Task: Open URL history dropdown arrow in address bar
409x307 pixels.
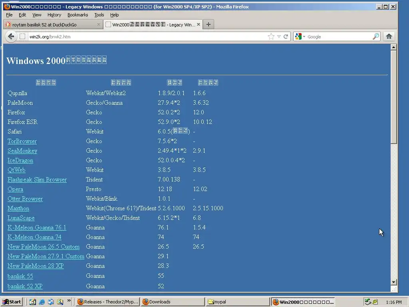Action: [278, 37]
